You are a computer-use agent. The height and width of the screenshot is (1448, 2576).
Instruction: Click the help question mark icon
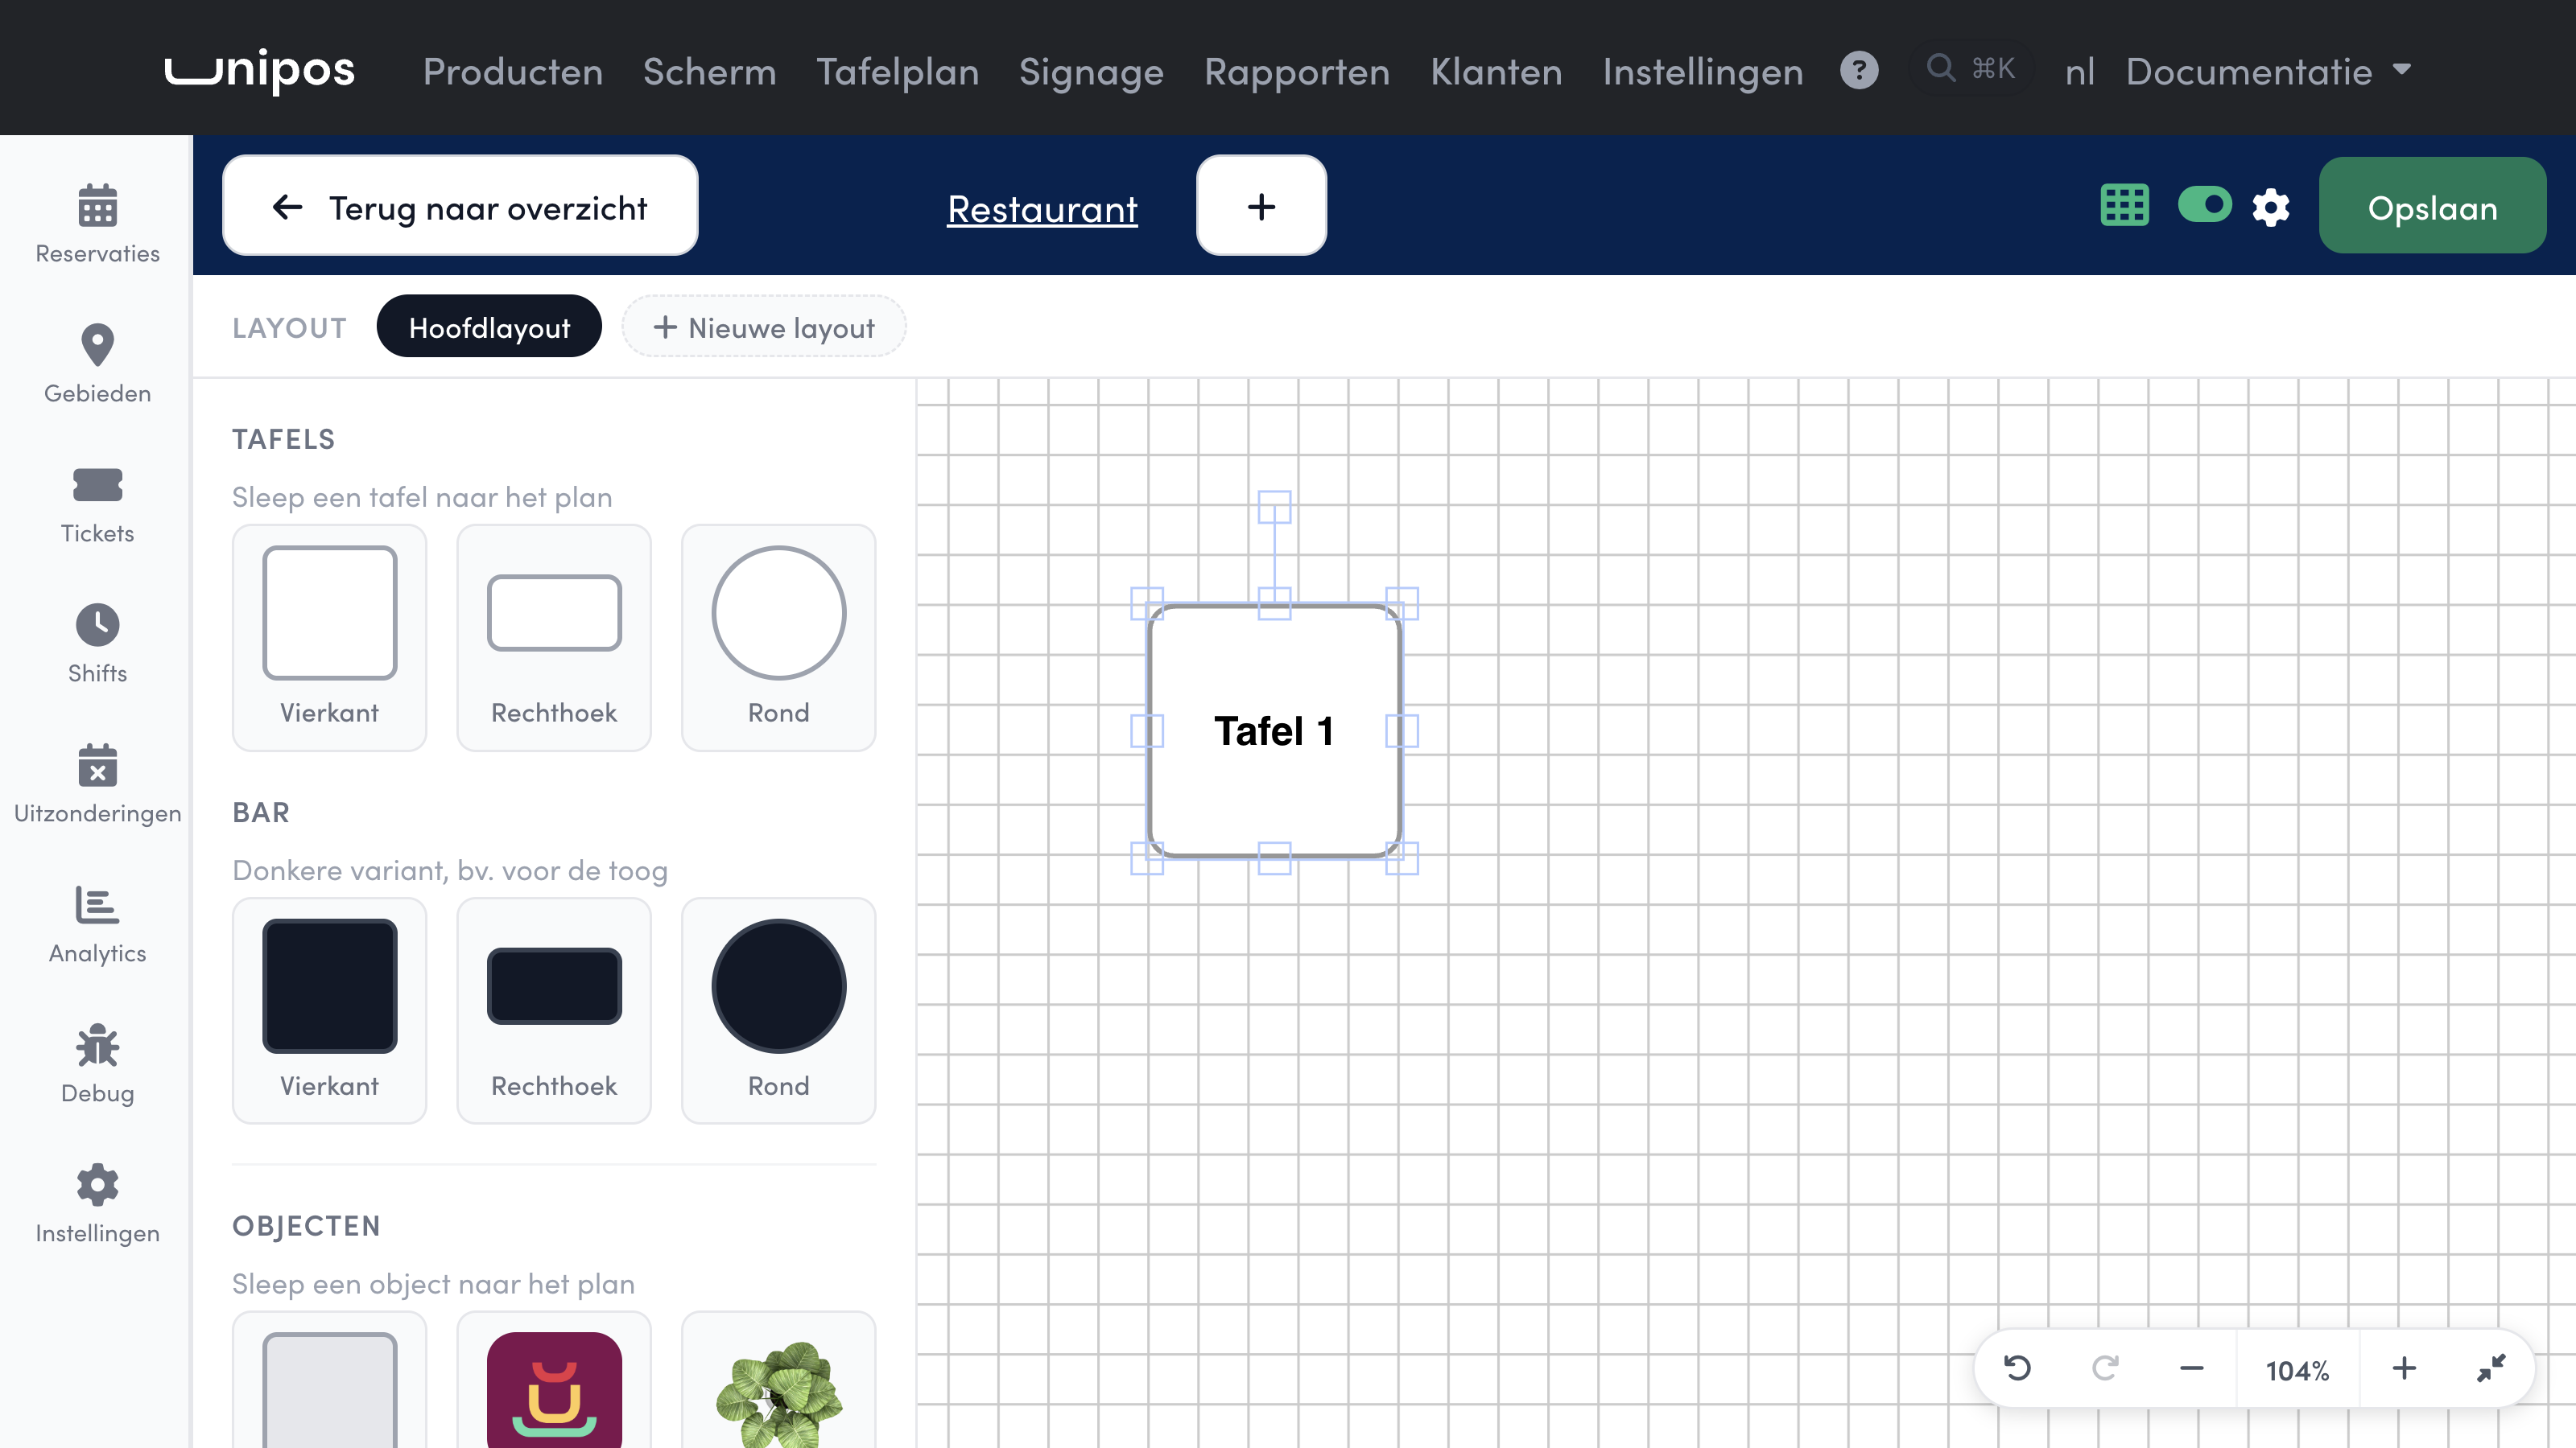click(x=1859, y=70)
